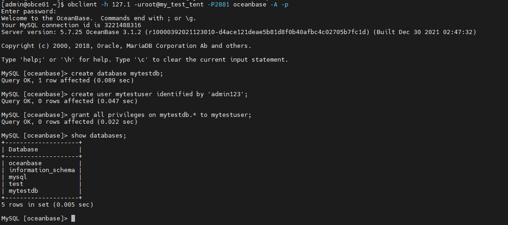Image resolution: width=508 pixels, height=225 pixels.
Task: Click the '5 rows in set' result line
Action: (x=47, y=205)
